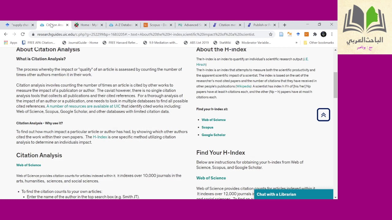
Task: Open the Chrome three-dot menu
Action: tap(332, 34)
